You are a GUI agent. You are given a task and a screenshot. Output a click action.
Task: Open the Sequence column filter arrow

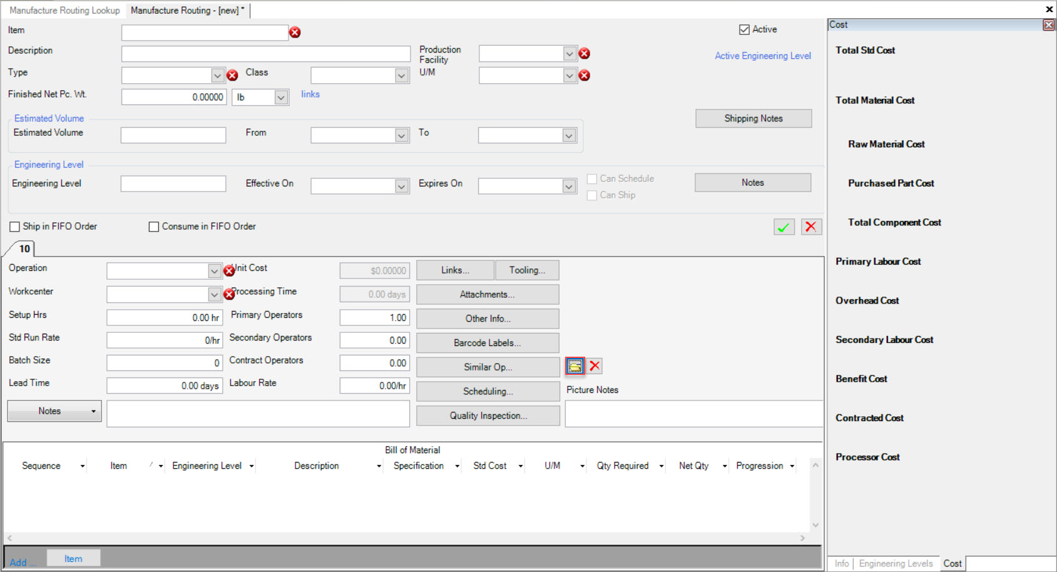(x=82, y=466)
